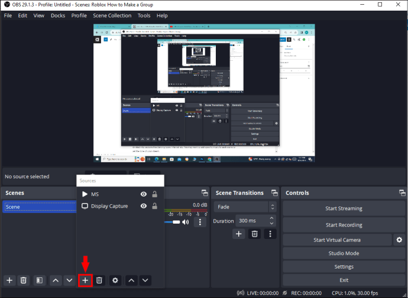
Task: Move scene down in Scenes list
Action: 69,280
